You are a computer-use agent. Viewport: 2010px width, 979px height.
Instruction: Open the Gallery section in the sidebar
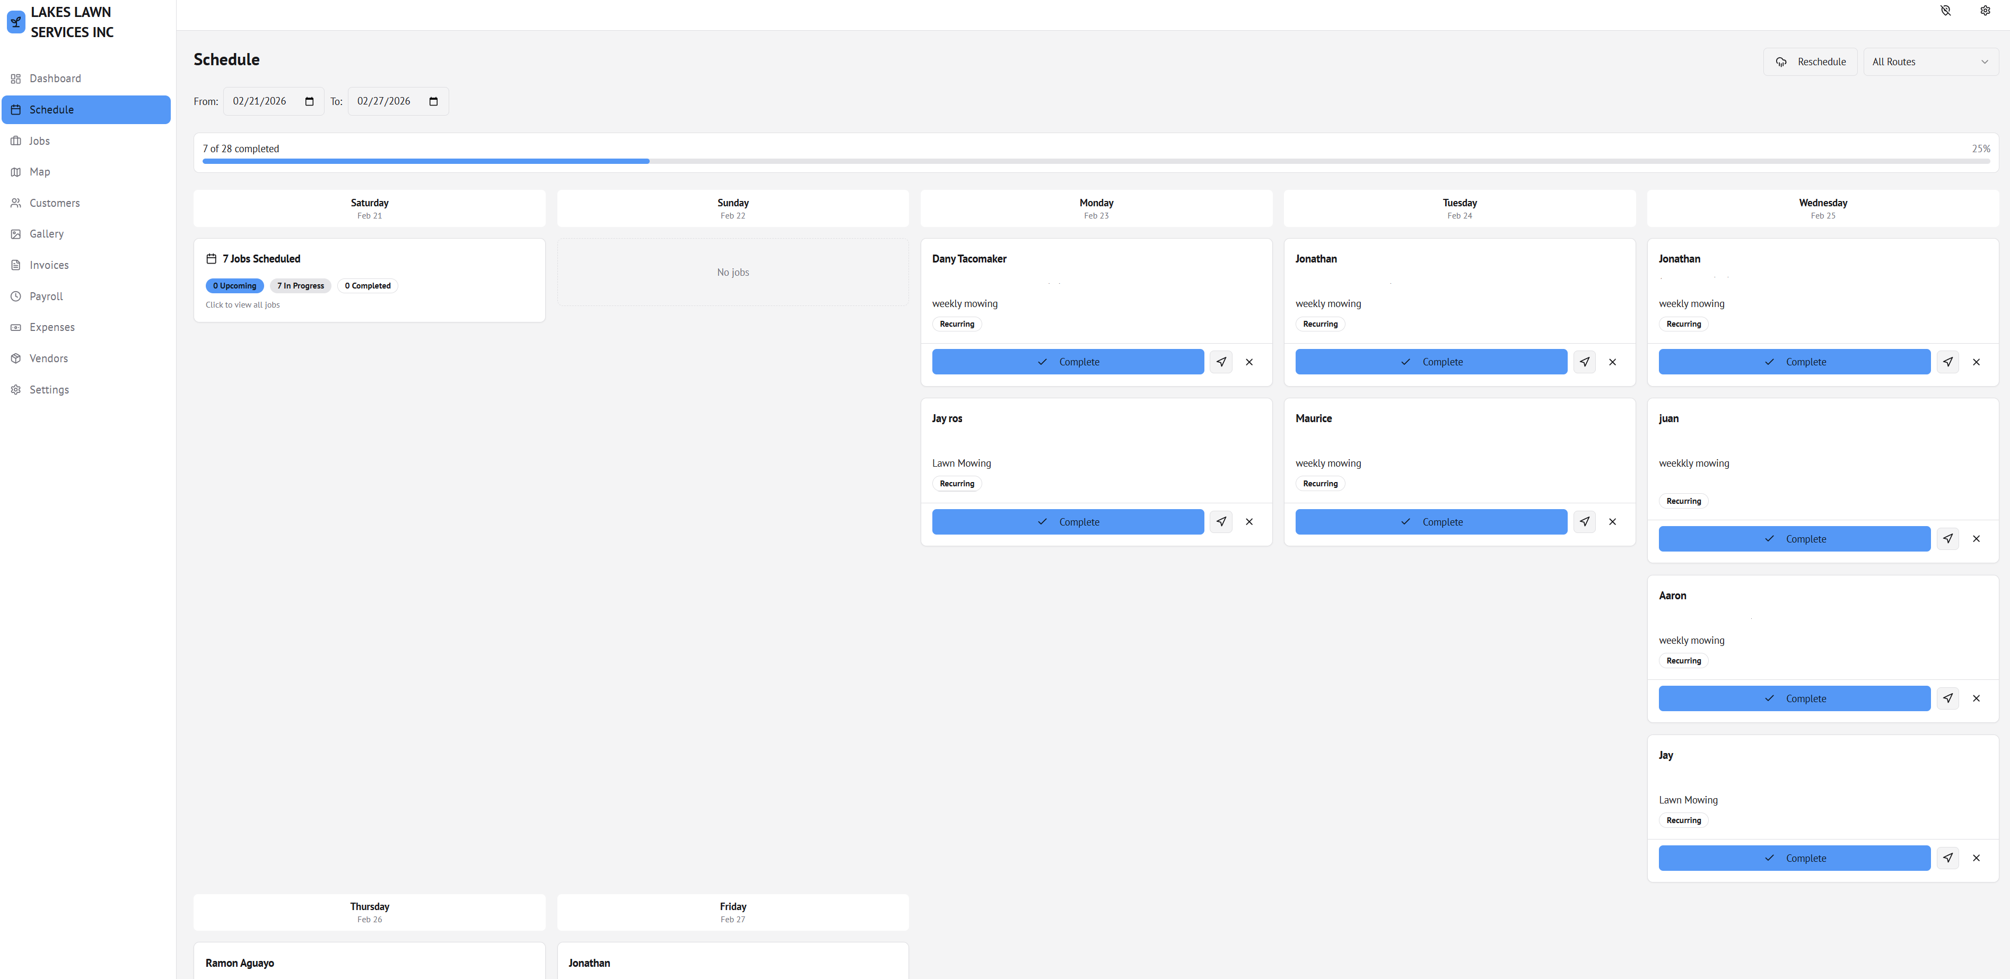tap(47, 233)
